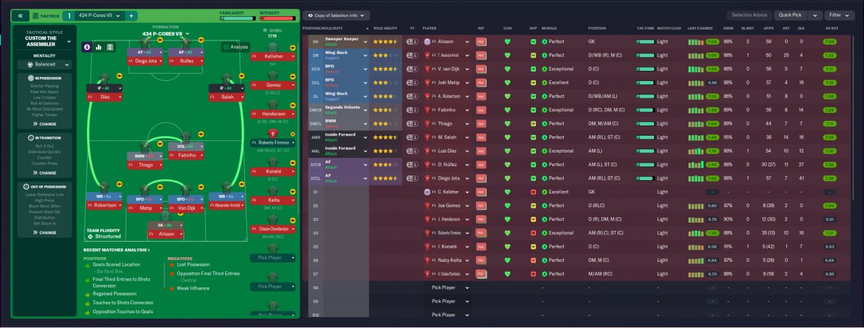Click the in-game shape icon on pitch

click(x=110, y=47)
